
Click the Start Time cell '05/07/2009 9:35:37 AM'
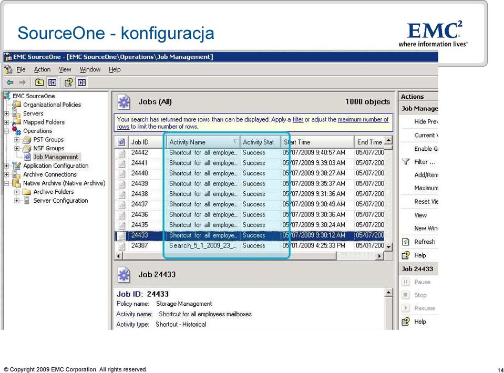point(314,184)
